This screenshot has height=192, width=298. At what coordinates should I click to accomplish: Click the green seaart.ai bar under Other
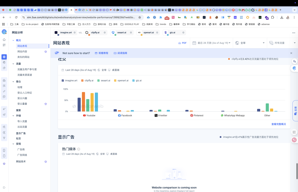[x=267, y=108]
